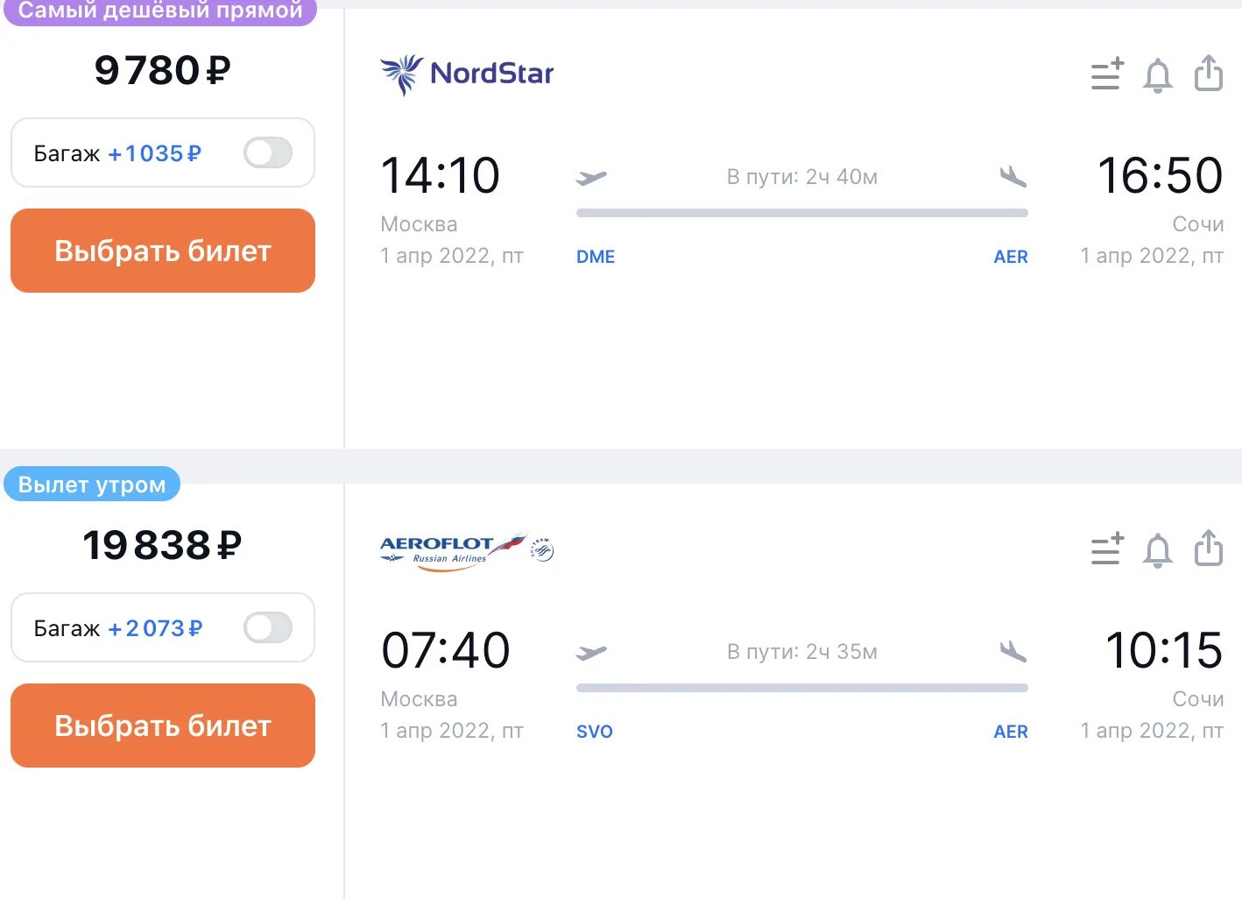This screenshot has width=1242, height=899.
Task: Click the NordStar flight duration bar
Action: point(802,213)
